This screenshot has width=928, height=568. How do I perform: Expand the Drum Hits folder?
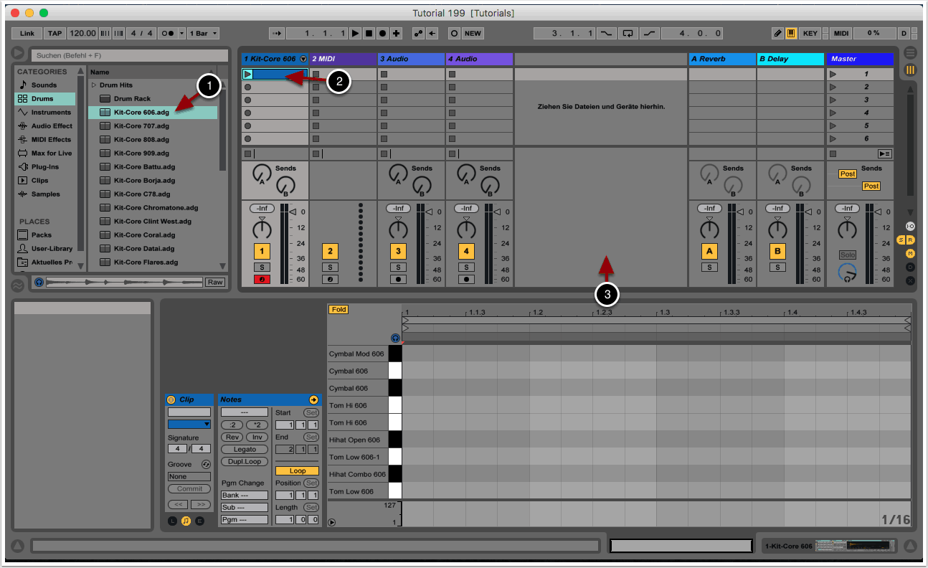tap(93, 85)
